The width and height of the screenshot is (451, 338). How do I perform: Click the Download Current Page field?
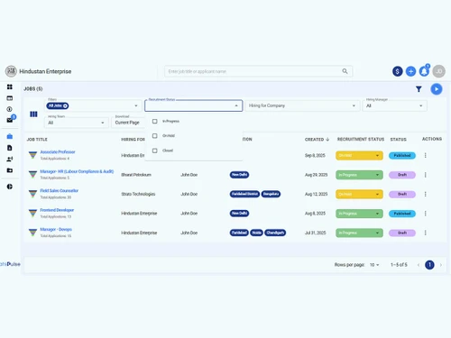click(128, 123)
